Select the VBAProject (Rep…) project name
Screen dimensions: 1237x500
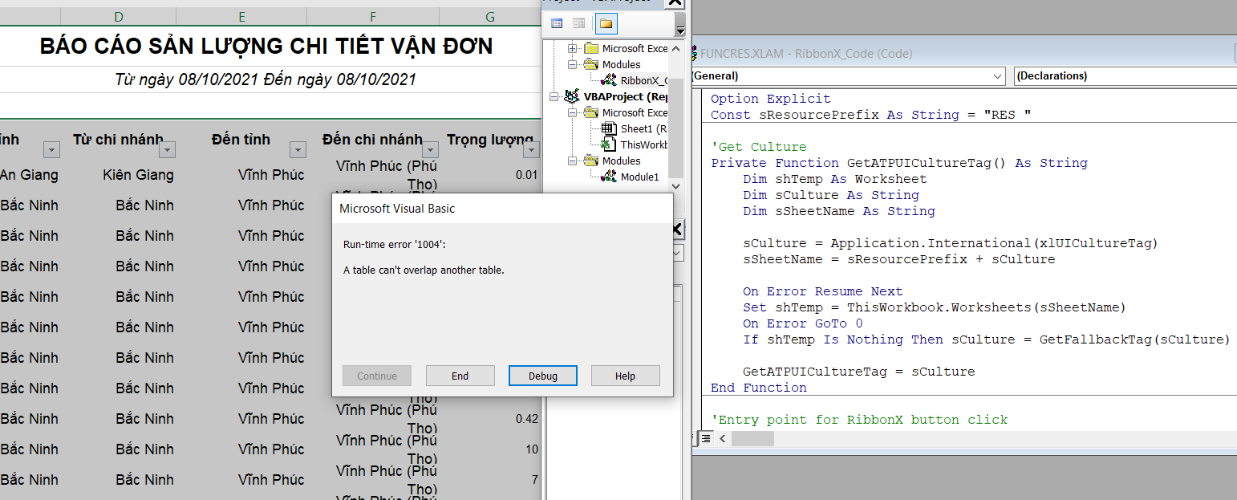[626, 96]
